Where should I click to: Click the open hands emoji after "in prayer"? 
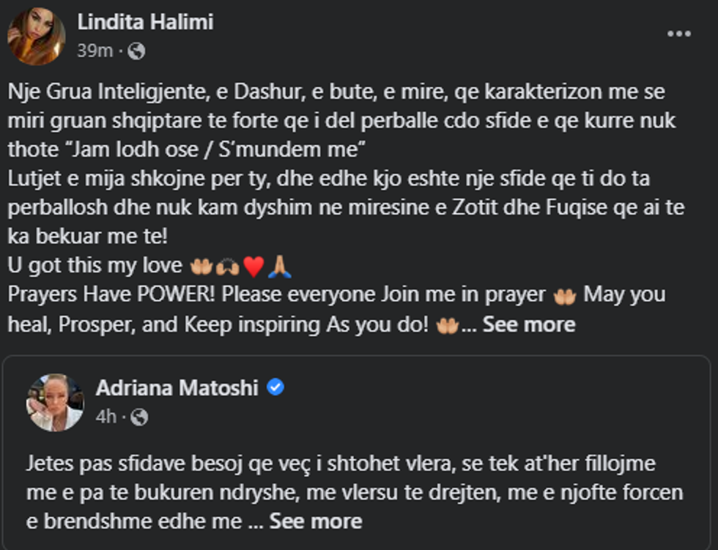click(x=564, y=295)
